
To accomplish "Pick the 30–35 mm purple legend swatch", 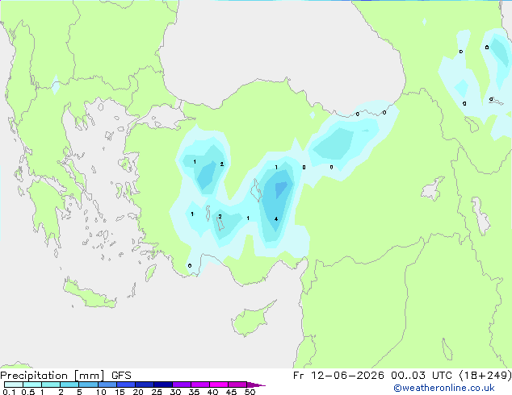I will pyautogui.click(x=182, y=385).
